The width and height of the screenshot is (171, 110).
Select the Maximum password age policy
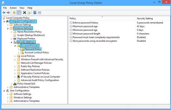pos(85,26)
